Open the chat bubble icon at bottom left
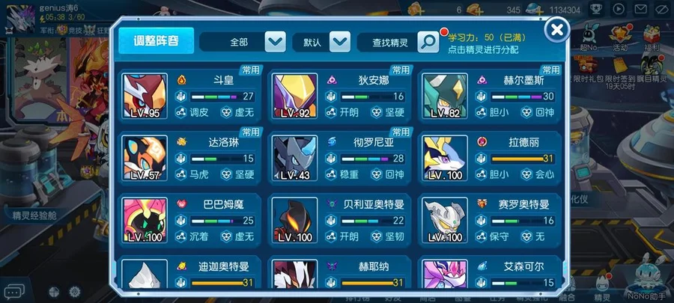The width and height of the screenshot is (674, 303). 13,293
